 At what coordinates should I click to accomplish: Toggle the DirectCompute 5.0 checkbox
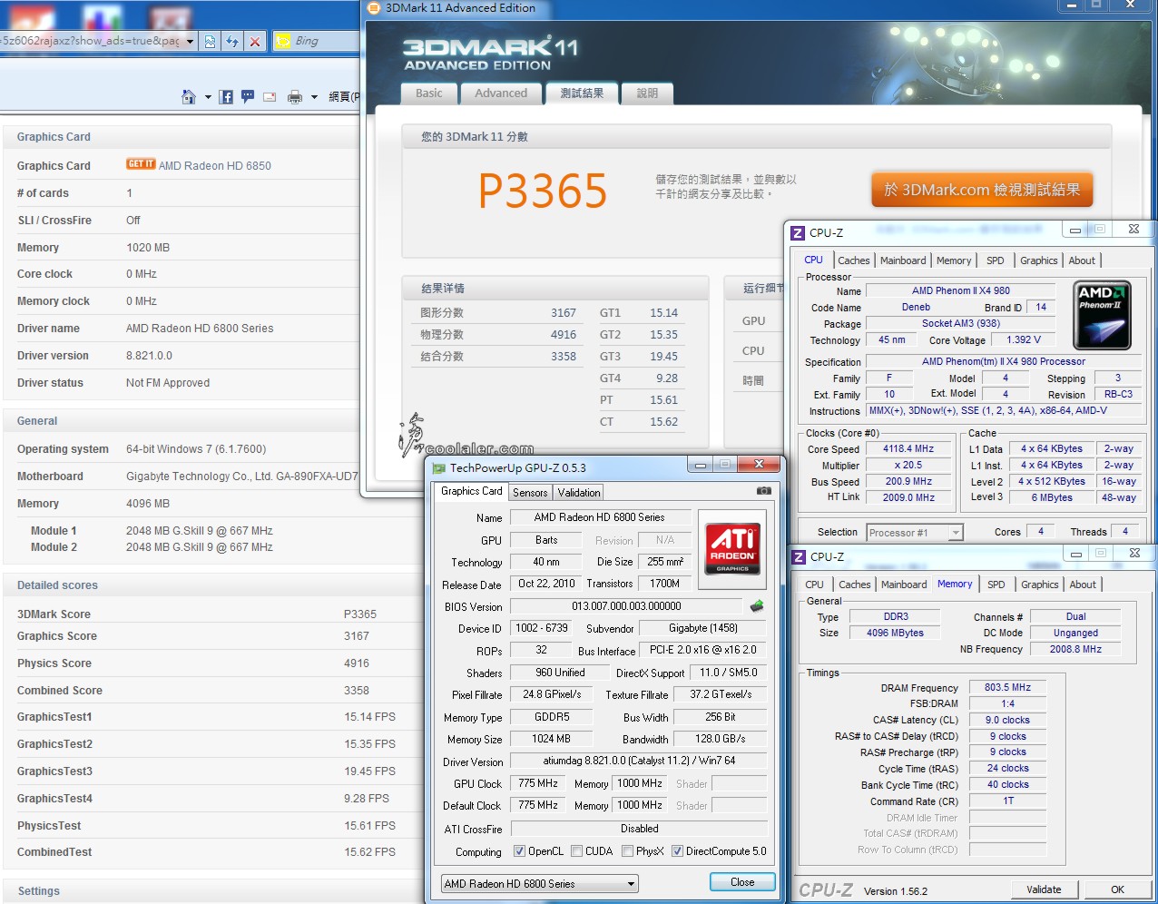click(677, 851)
